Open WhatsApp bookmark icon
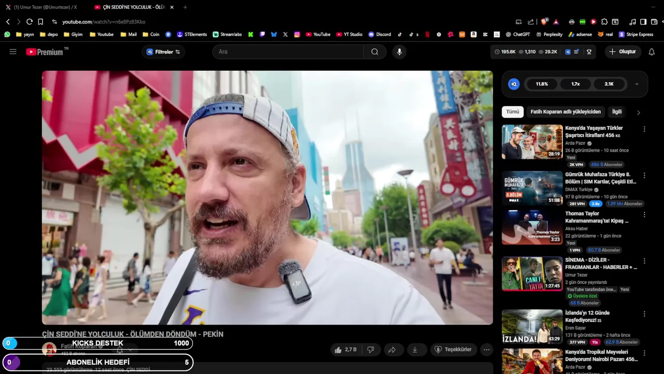Screen dimensions: 664x374 7,34
